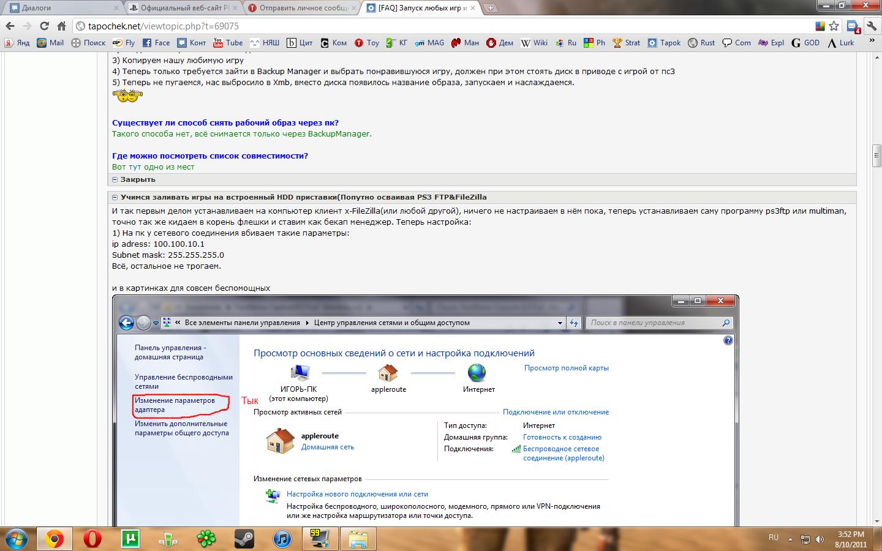Go back to the previous page

[10, 26]
